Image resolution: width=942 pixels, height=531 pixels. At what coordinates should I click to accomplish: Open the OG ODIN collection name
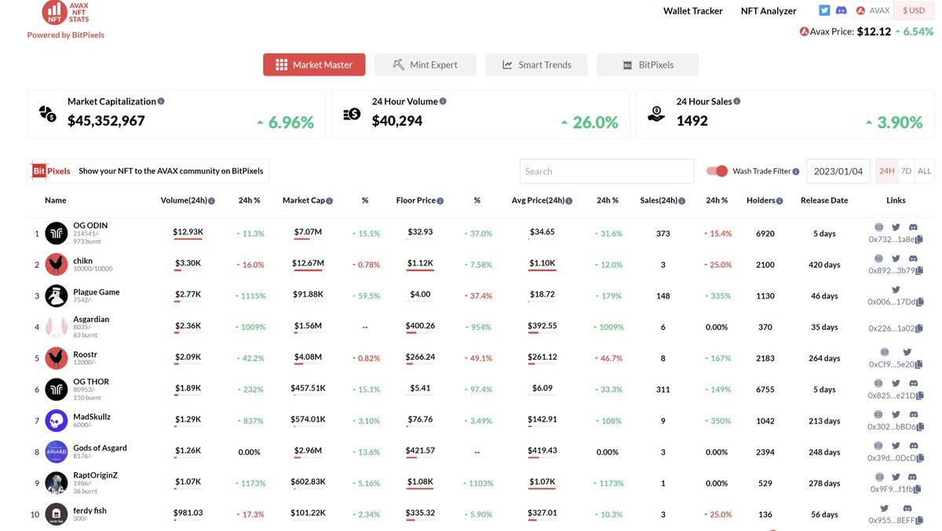[x=90, y=225]
